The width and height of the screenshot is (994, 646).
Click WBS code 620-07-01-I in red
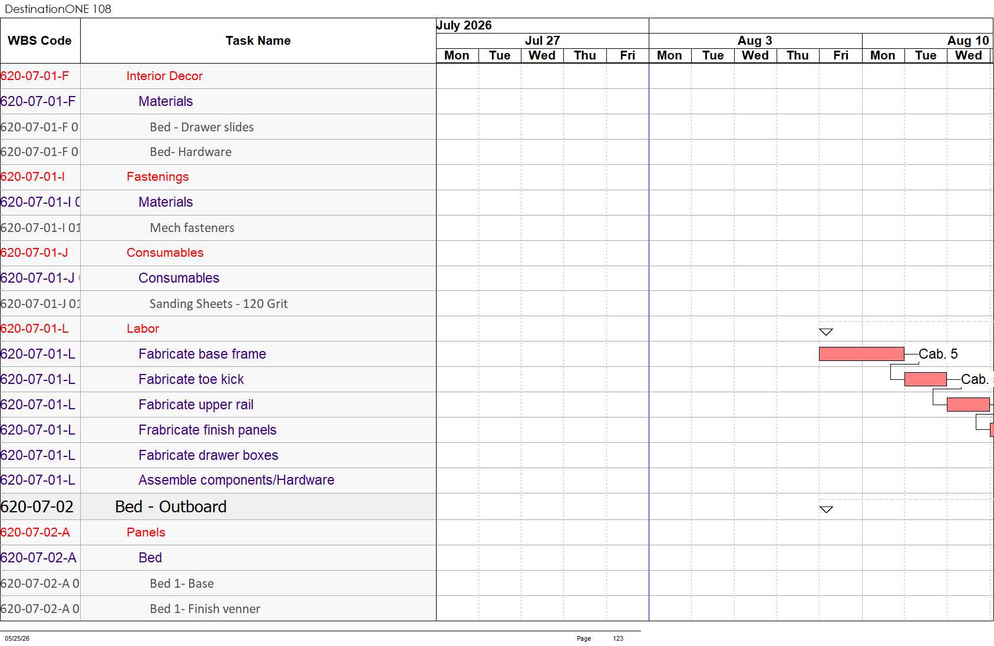[32, 177]
